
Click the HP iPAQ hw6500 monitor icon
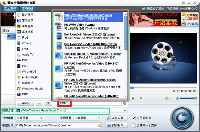pyautogui.click(x=59, y=69)
